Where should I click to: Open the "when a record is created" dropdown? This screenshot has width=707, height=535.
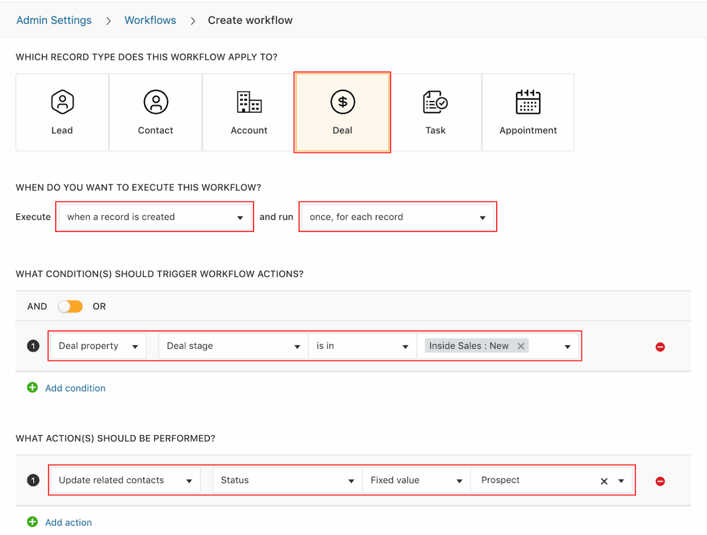point(155,217)
